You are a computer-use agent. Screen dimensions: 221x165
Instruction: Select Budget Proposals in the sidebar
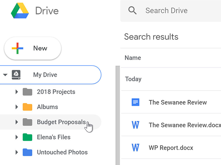[x=61, y=122]
